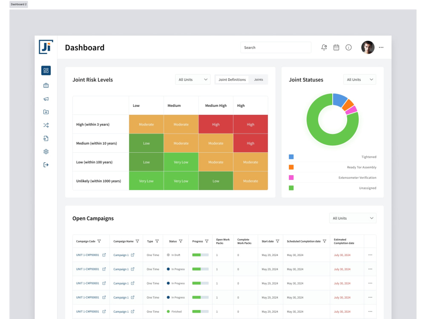Open row actions menu for Finished campaign
This screenshot has width=426, height=319.
click(370, 311)
